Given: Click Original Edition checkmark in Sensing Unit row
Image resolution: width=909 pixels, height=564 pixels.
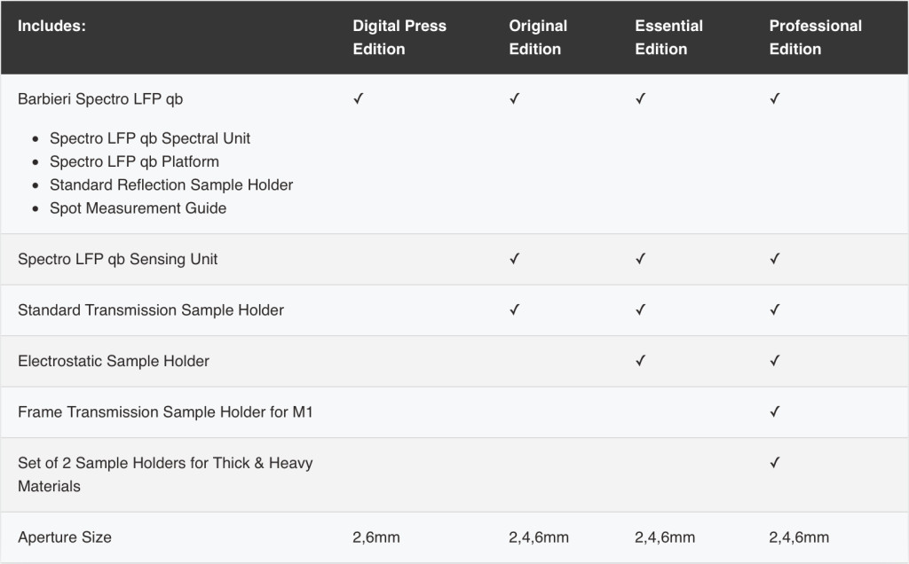Looking at the screenshot, I should [514, 259].
